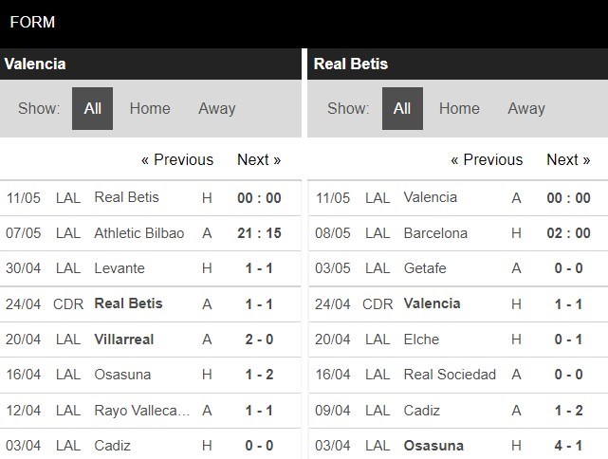Click Next link in Valencia panel
The height and width of the screenshot is (459, 608).
tap(259, 159)
